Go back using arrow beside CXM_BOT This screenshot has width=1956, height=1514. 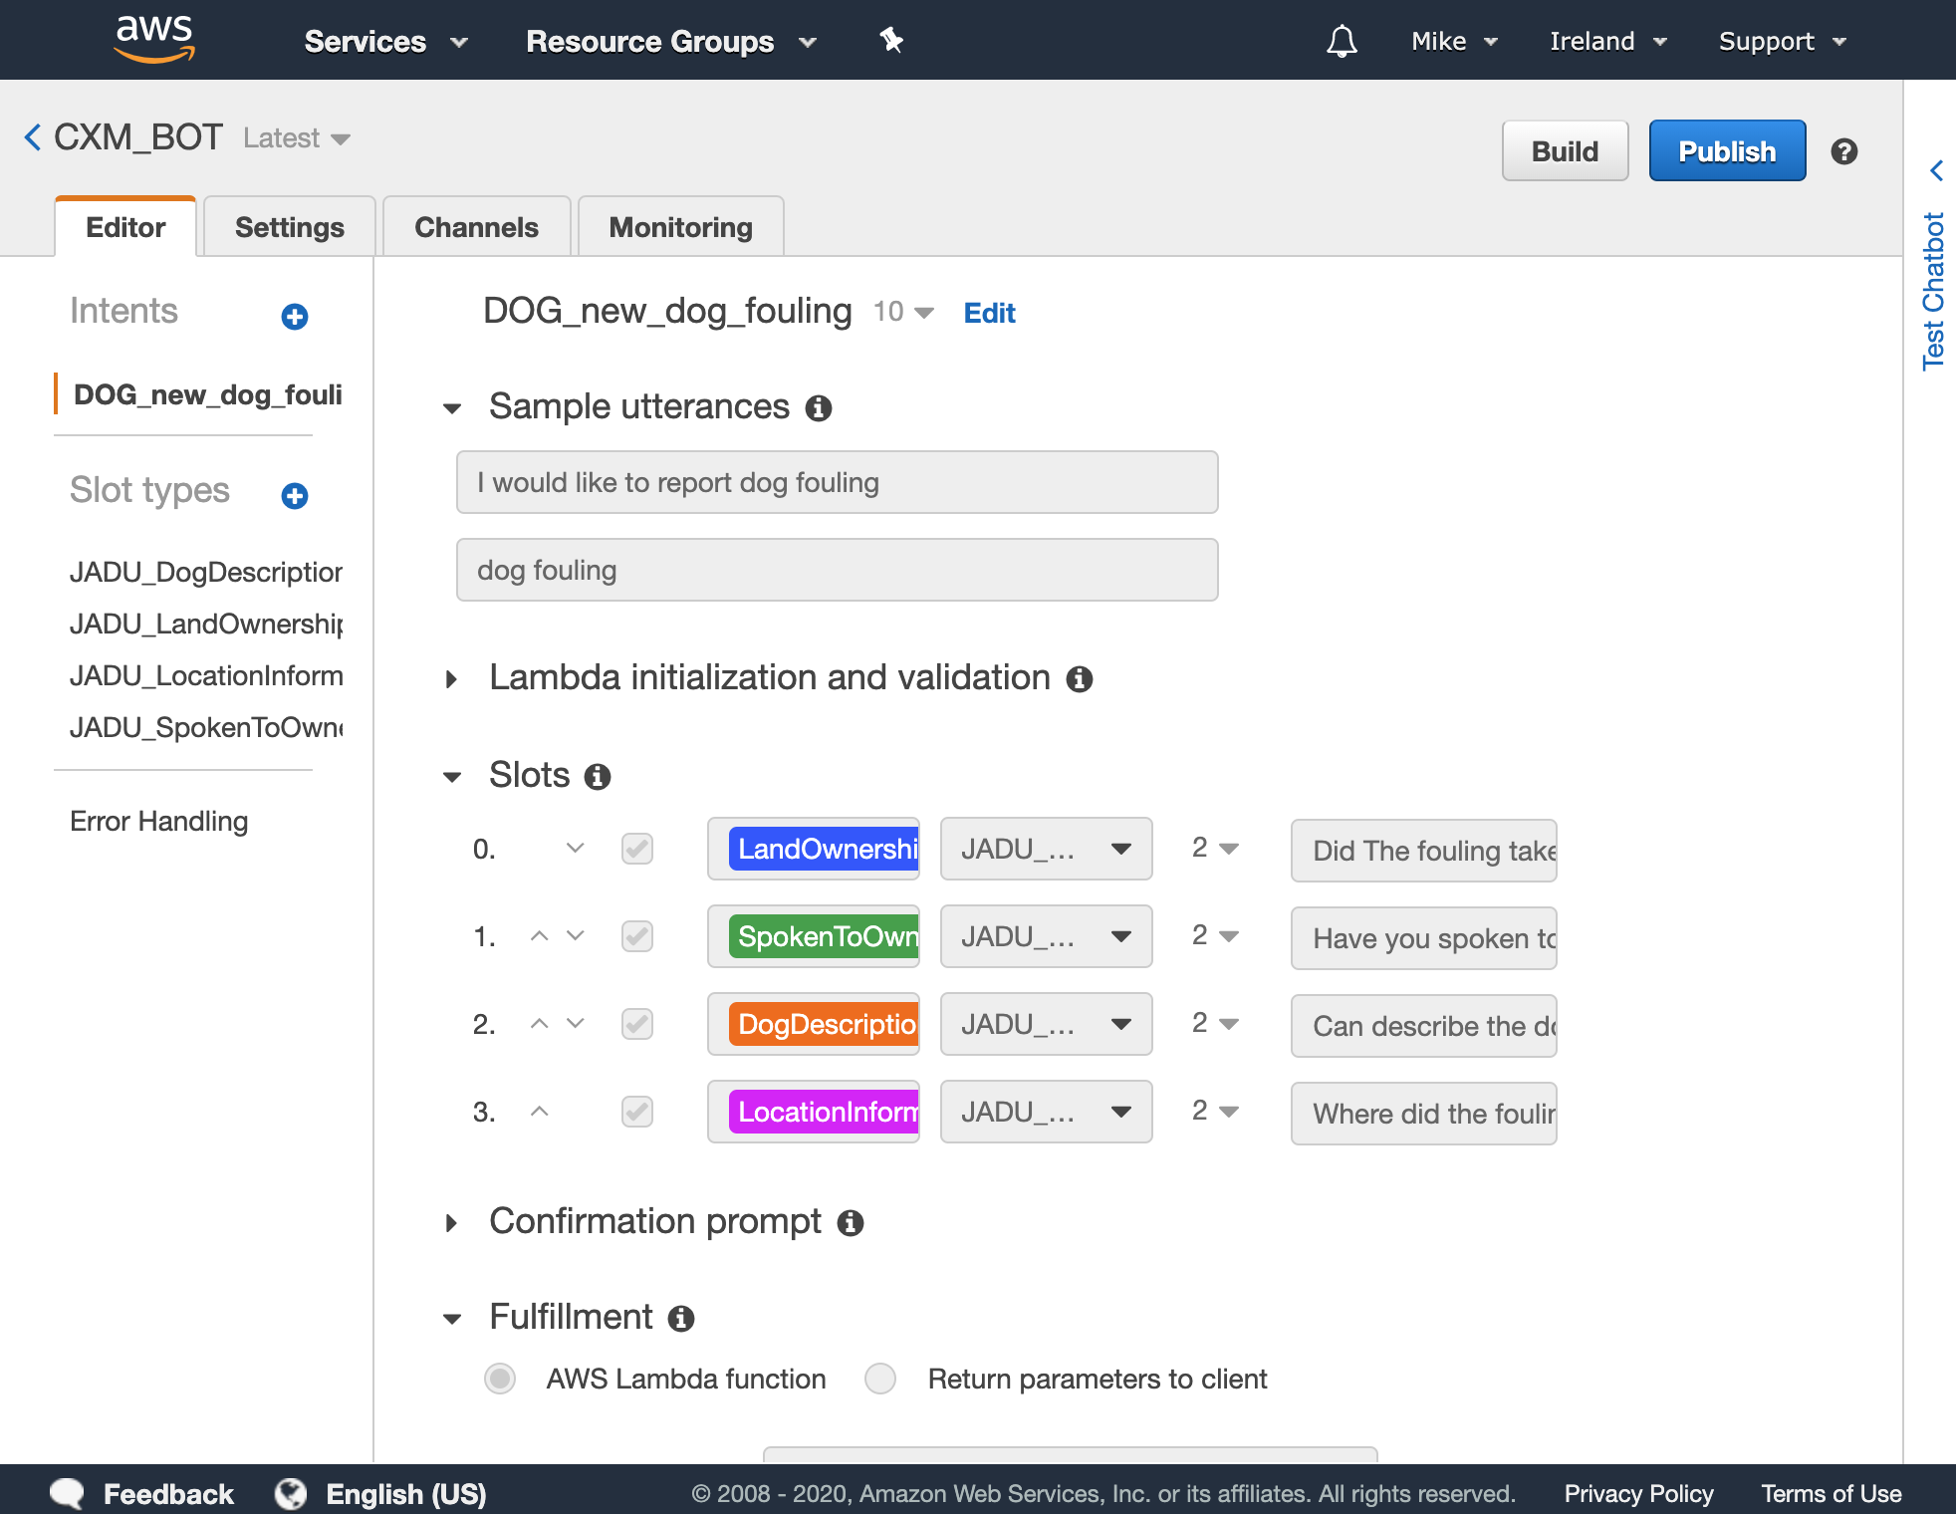pos(33,137)
